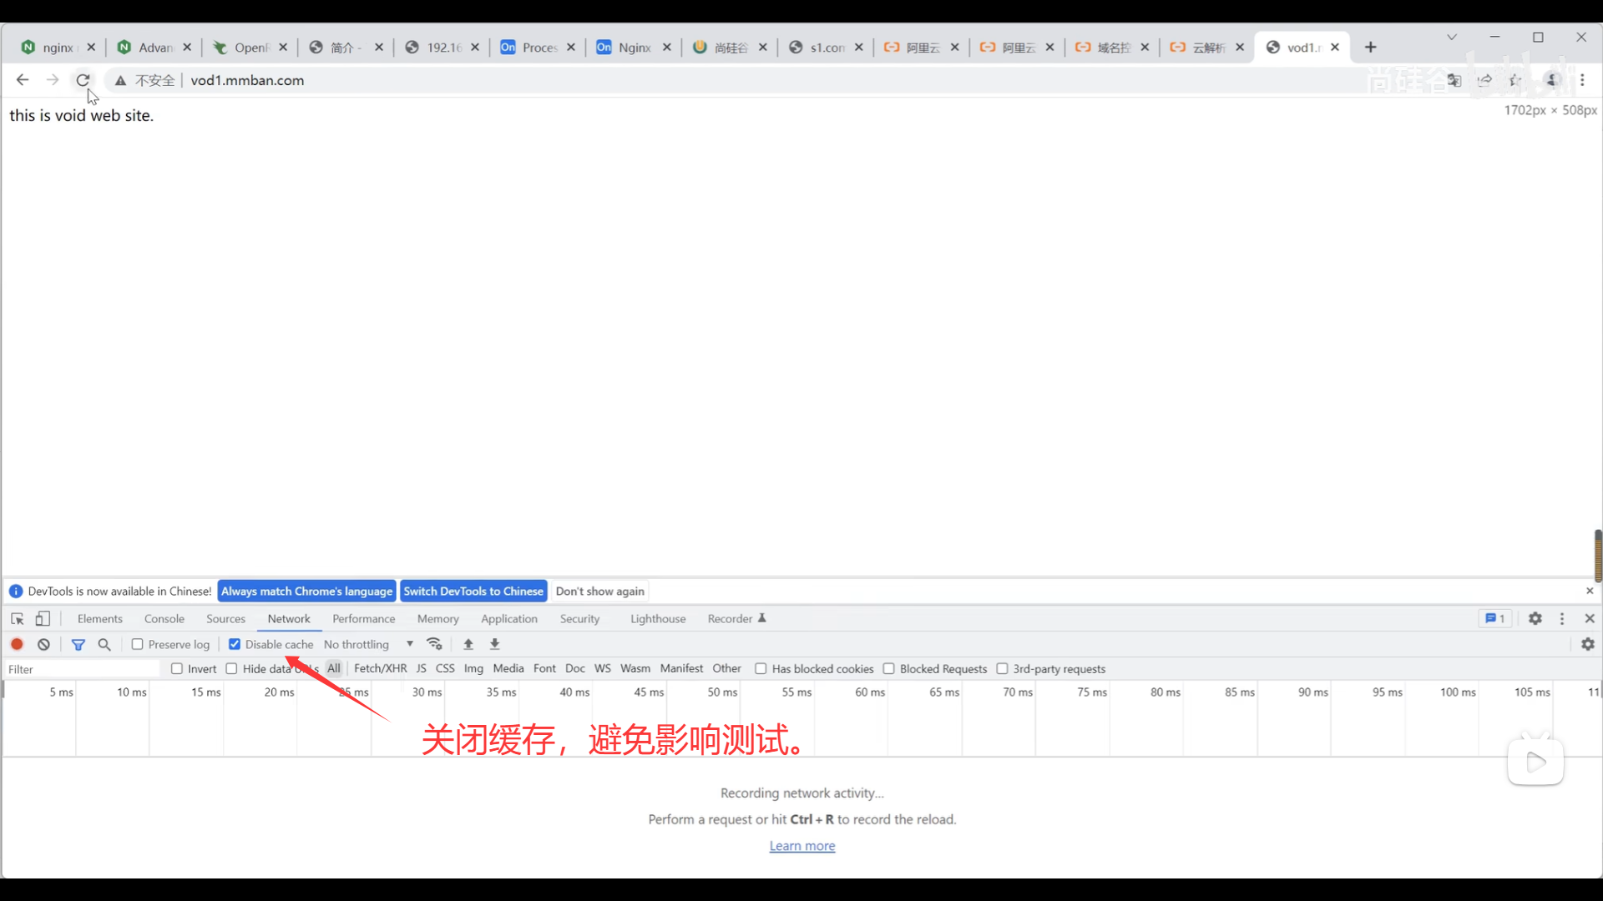Switch to the Console tab

164,619
